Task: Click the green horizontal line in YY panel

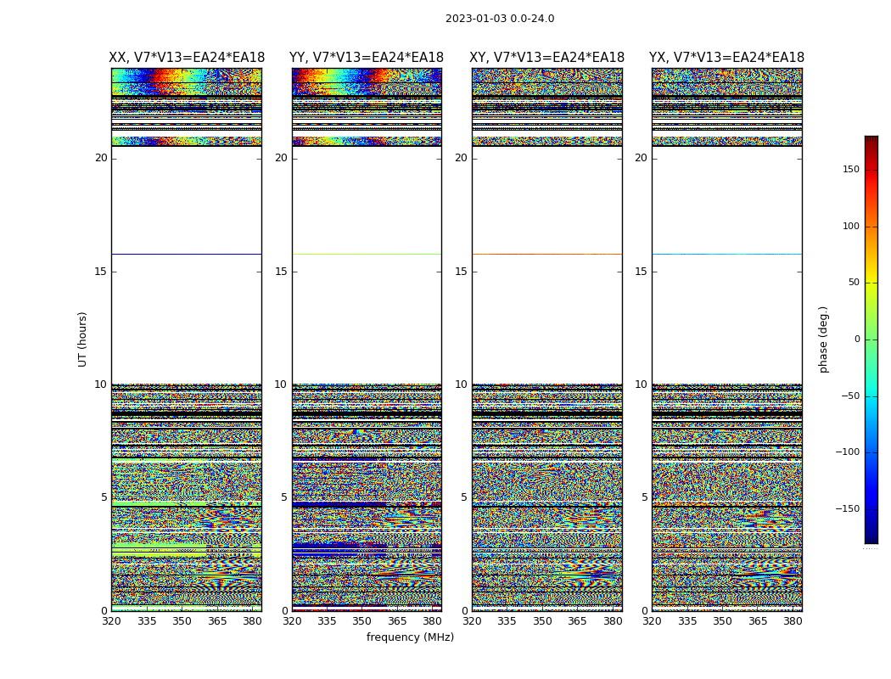Action: coord(367,254)
